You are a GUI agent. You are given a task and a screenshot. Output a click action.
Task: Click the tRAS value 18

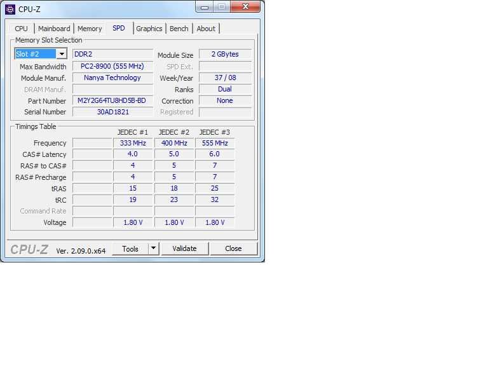click(174, 188)
